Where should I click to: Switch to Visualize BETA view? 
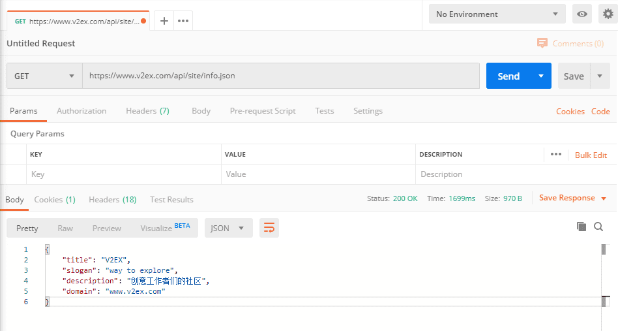point(165,228)
